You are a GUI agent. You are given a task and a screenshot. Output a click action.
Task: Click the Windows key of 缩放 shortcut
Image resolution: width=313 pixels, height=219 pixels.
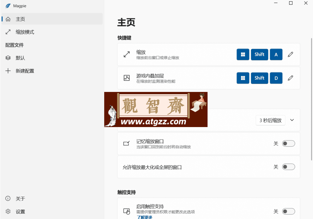[x=243, y=54]
